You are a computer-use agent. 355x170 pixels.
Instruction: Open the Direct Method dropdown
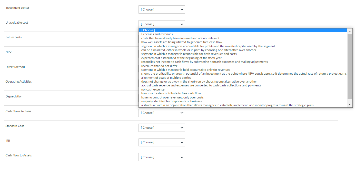click(x=162, y=68)
